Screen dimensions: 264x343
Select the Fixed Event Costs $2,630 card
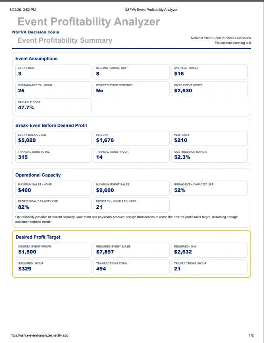pos(210,89)
